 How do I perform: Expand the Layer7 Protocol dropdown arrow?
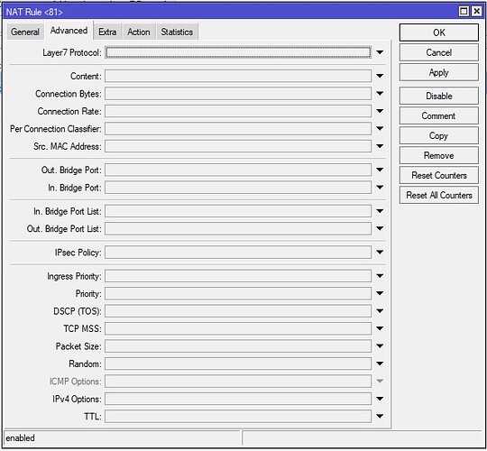(380, 52)
